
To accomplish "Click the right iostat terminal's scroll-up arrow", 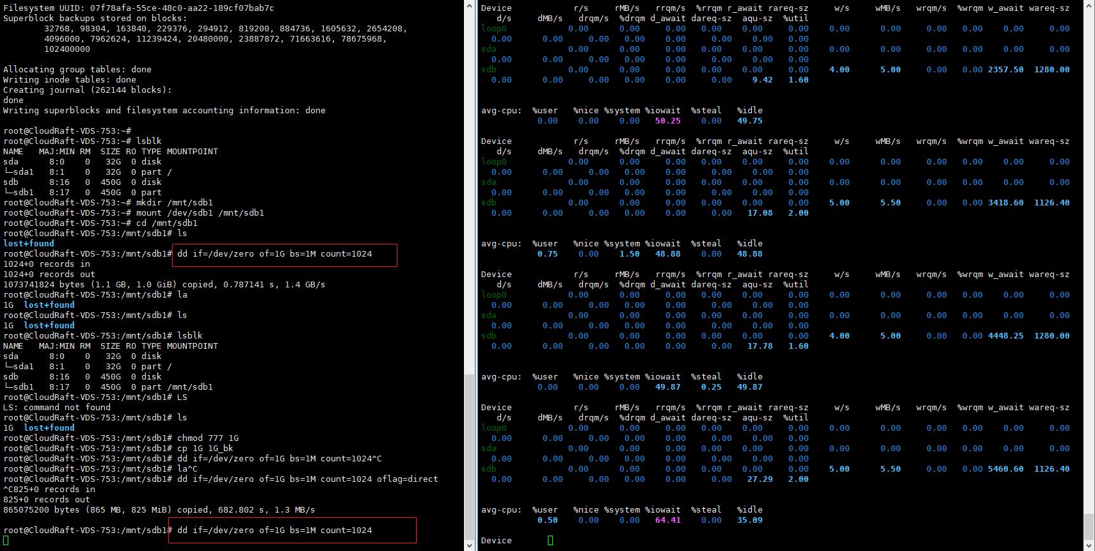I will (1089, 5).
